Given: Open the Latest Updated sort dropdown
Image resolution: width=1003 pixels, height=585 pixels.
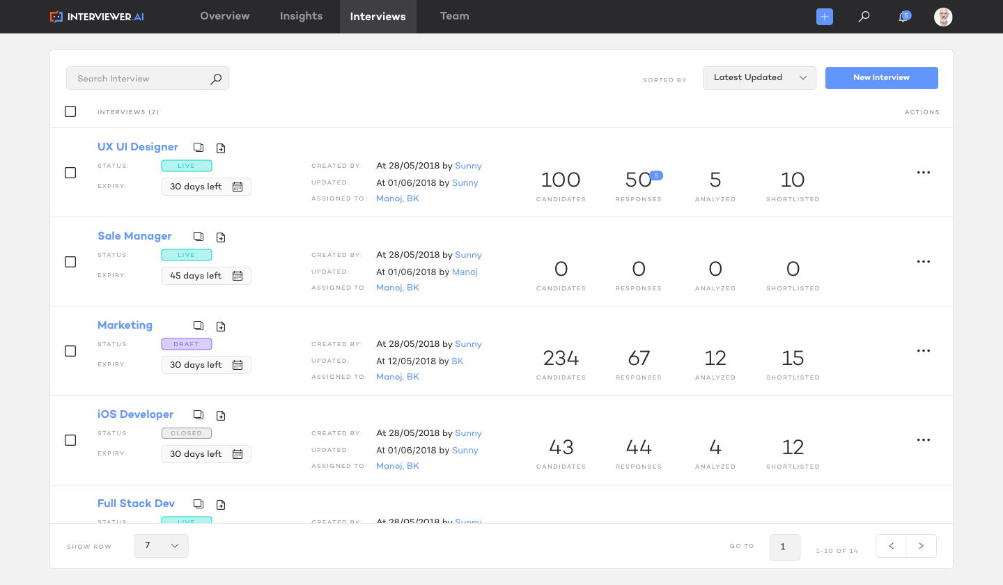Looking at the screenshot, I should click(x=759, y=78).
